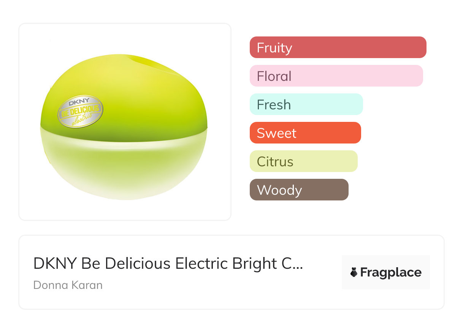Screen dimensions: 463x328
Task: Pick the orange Sweet accord bar
Action: [x=305, y=133]
